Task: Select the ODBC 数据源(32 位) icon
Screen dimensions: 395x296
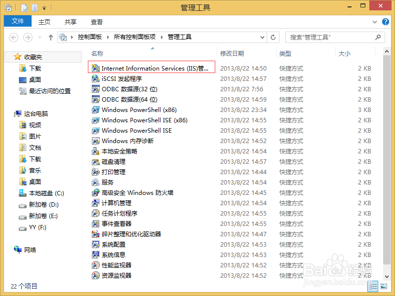Action: (x=95, y=89)
